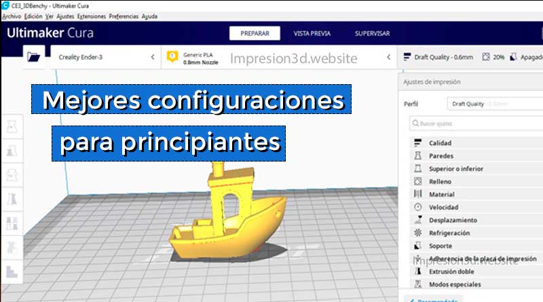Open the Generic PLA material selector
Image resolution: width=543 pixels, height=302 pixels.
[279, 57]
